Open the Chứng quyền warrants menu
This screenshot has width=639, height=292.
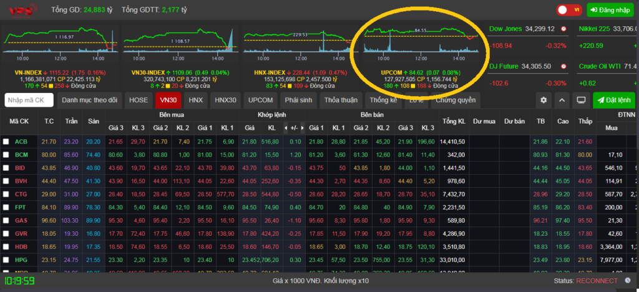(456, 100)
